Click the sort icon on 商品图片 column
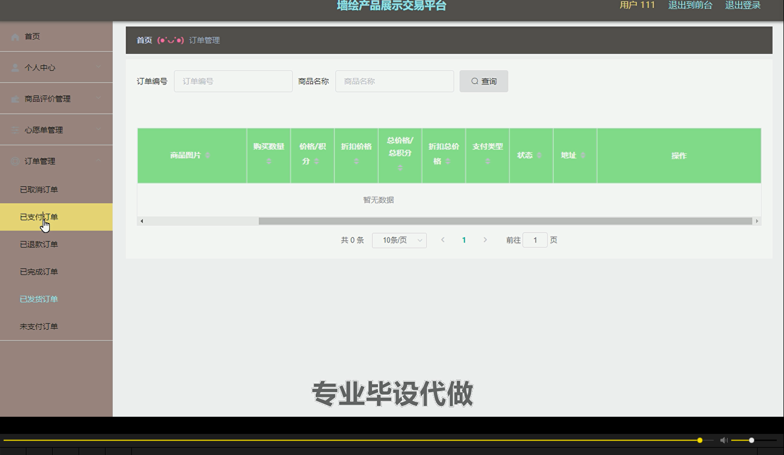The image size is (784, 455). (208, 155)
